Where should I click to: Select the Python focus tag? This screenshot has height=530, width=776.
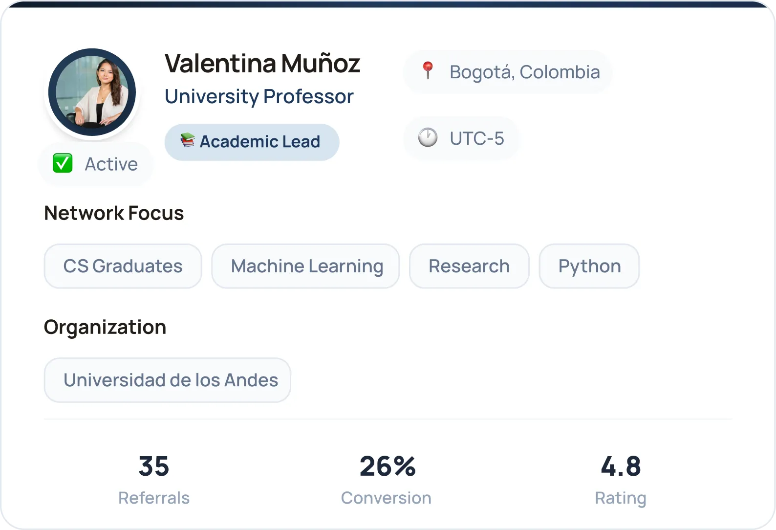(x=589, y=266)
